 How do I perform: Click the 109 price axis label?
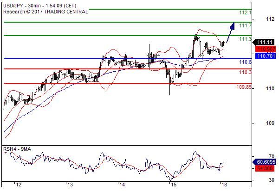tap(270, 123)
